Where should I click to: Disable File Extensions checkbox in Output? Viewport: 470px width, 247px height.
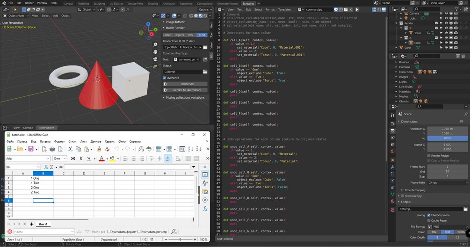[x=429, y=215]
